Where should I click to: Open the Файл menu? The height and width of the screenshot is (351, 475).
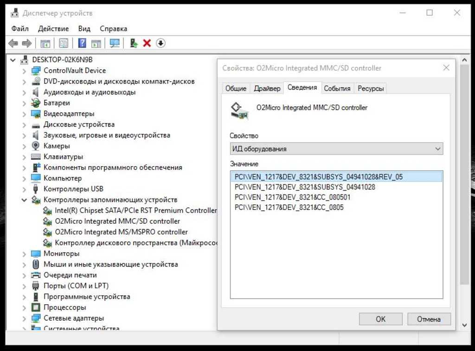click(20, 28)
